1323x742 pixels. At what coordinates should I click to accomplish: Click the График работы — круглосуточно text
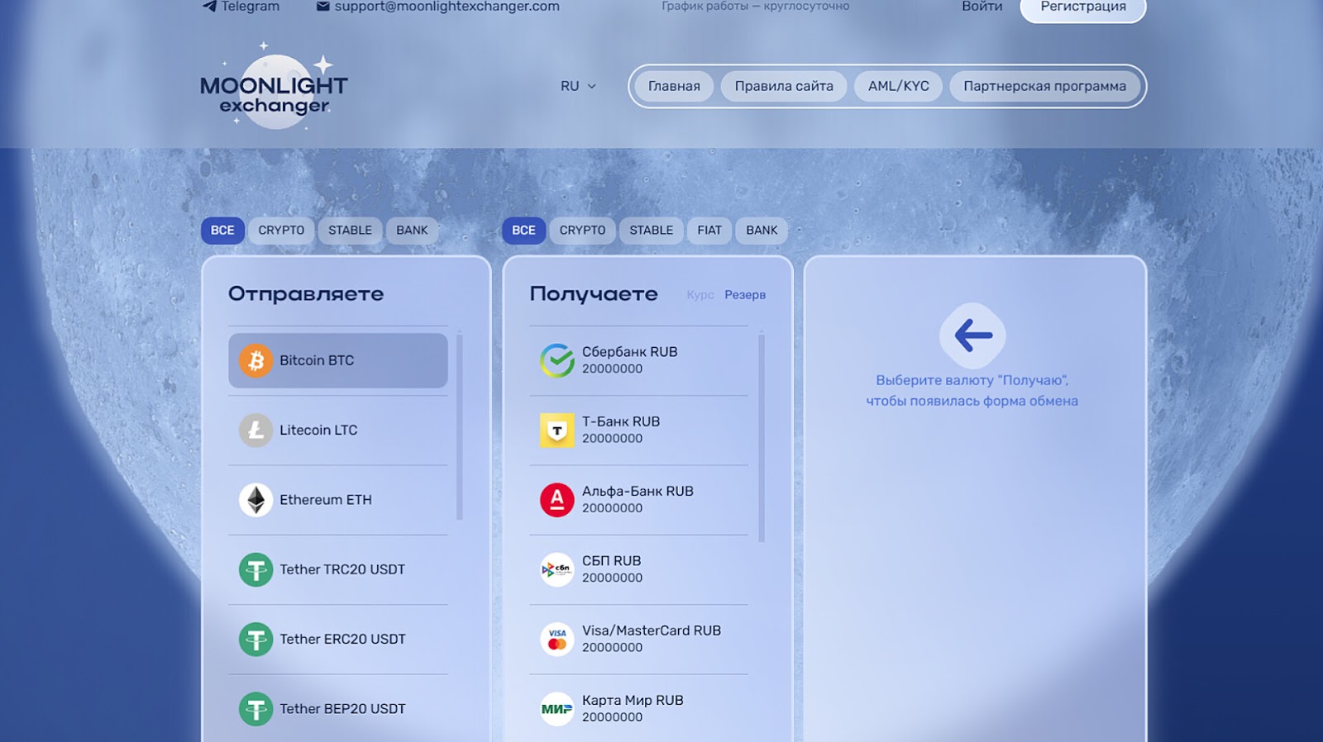tap(756, 6)
